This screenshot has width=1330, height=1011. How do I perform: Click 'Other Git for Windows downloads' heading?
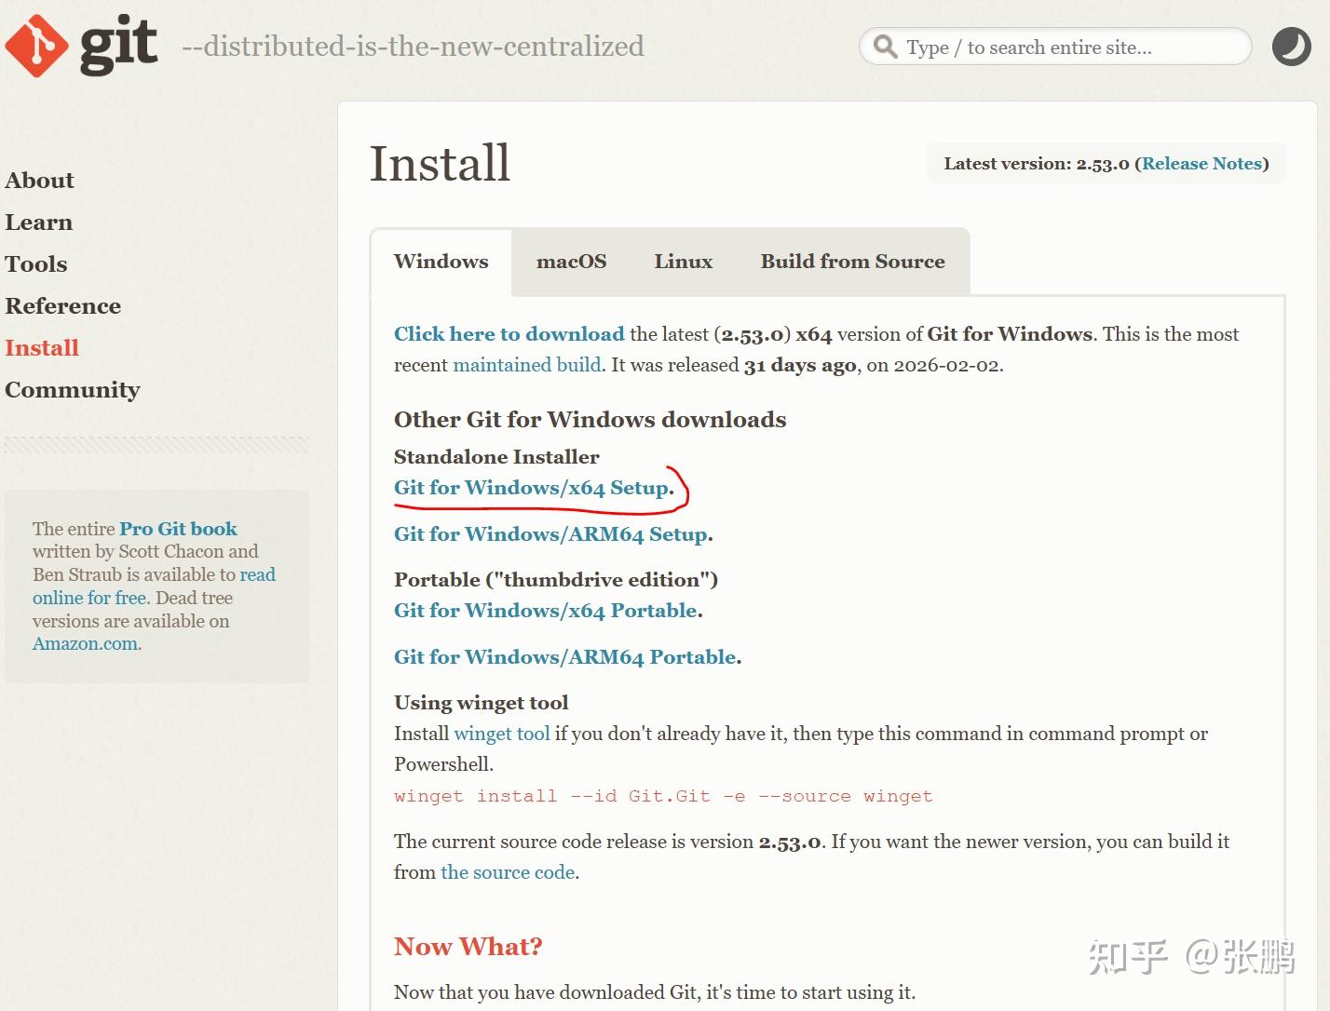pyautogui.click(x=590, y=420)
